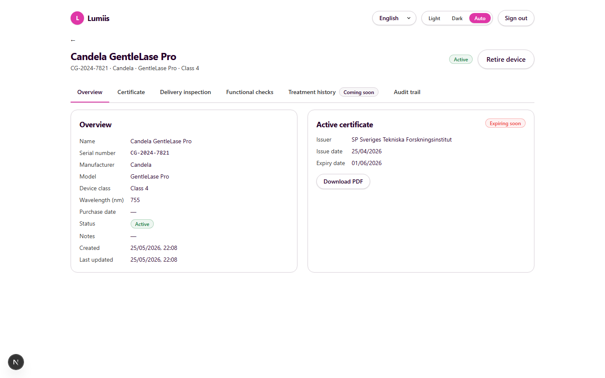Click the Name value Candela GentleLase Pro
This screenshot has height=378, width=605.
point(161,141)
